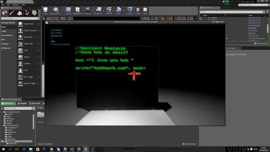Select the Place mode icon
This screenshot has height=152, width=270.
tap(5, 13)
